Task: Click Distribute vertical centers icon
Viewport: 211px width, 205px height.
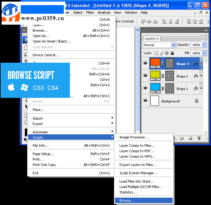Action: [195, 21]
